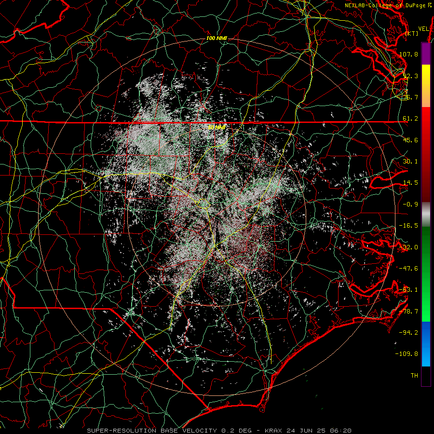Click the KRAX station identifier in caption
434x434 pixels.
[x=273, y=431]
